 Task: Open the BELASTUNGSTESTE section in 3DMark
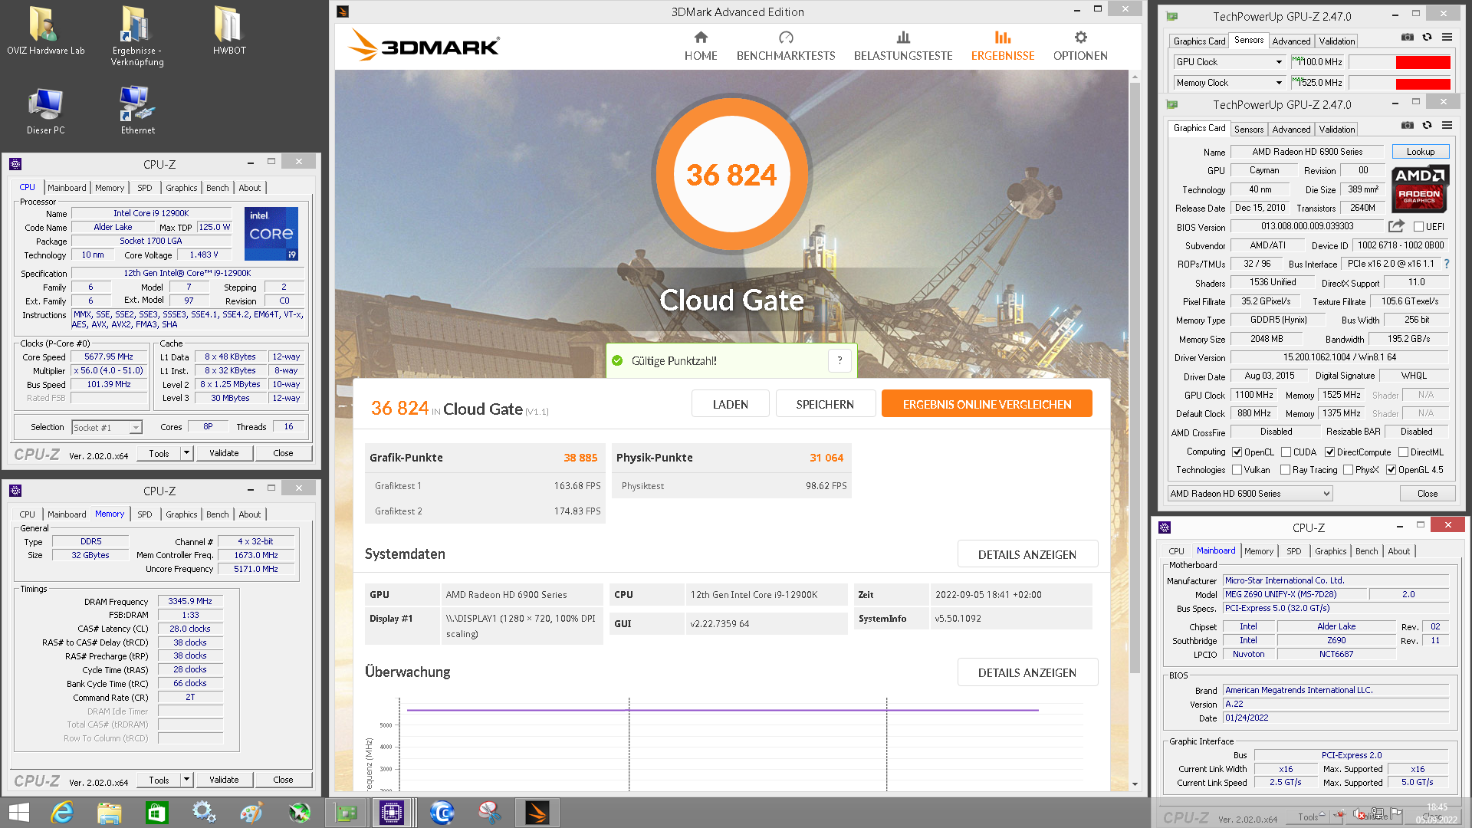(x=903, y=47)
